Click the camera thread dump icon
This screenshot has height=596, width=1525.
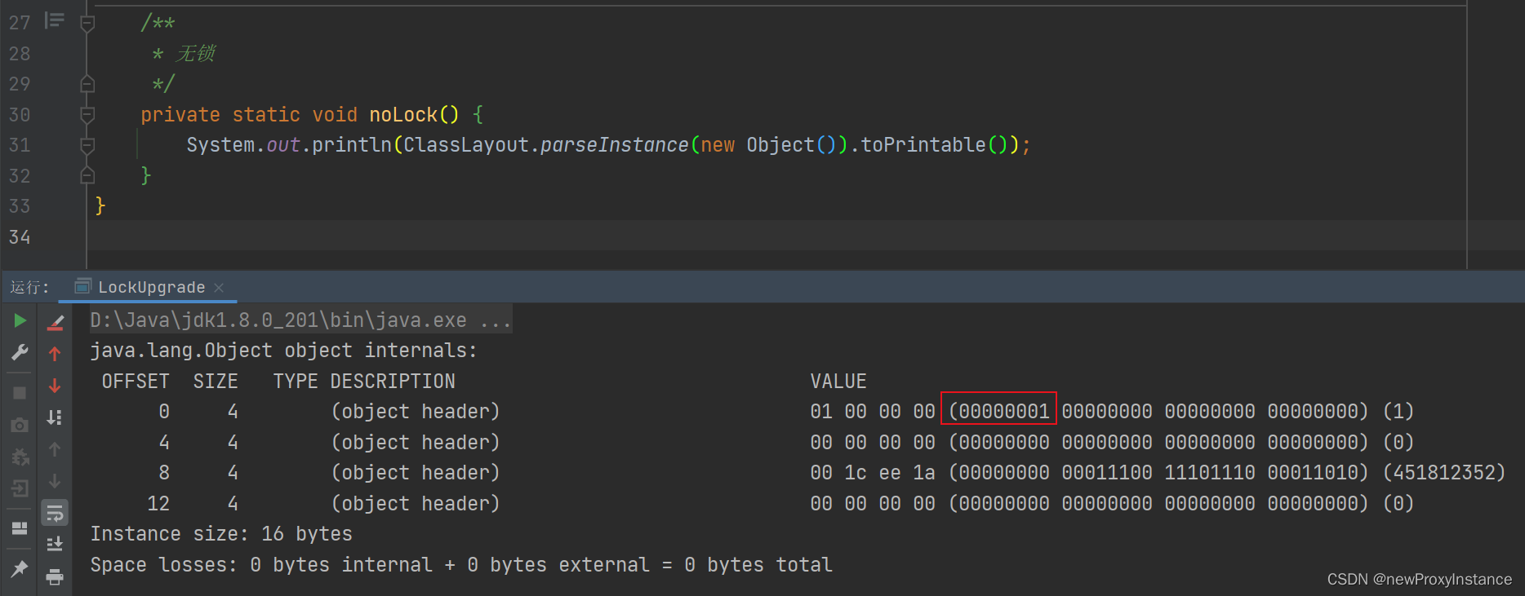(x=20, y=425)
